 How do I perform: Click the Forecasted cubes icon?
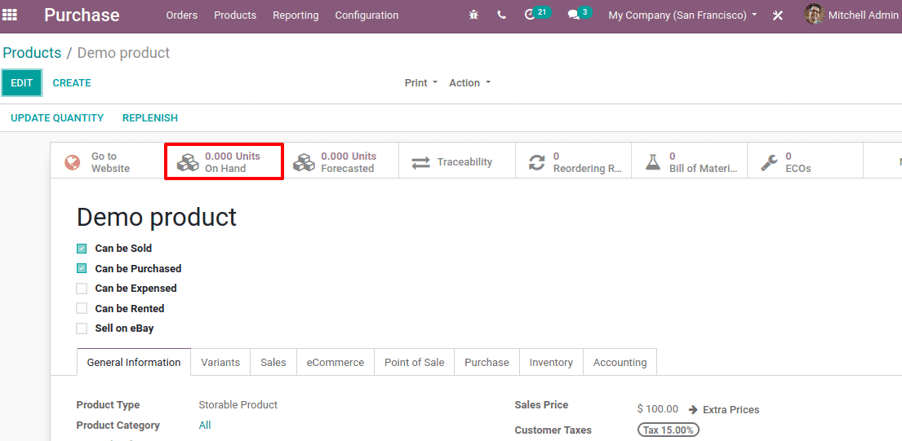(304, 162)
